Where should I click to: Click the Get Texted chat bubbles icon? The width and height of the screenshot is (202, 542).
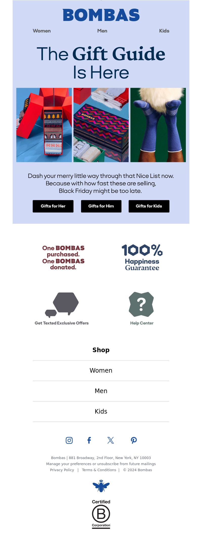[62, 304]
